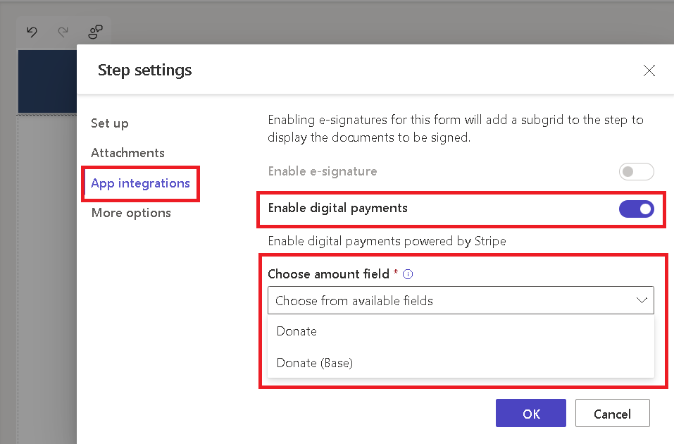The width and height of the screenshot is (674, 444).
Task: Open the Choose from available fields combobox
Action: pyautogui.click(x=451, y=300)
